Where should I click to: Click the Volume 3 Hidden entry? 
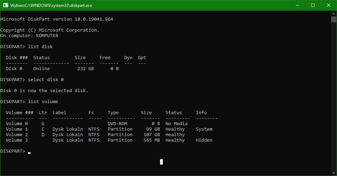click(204, 140)
